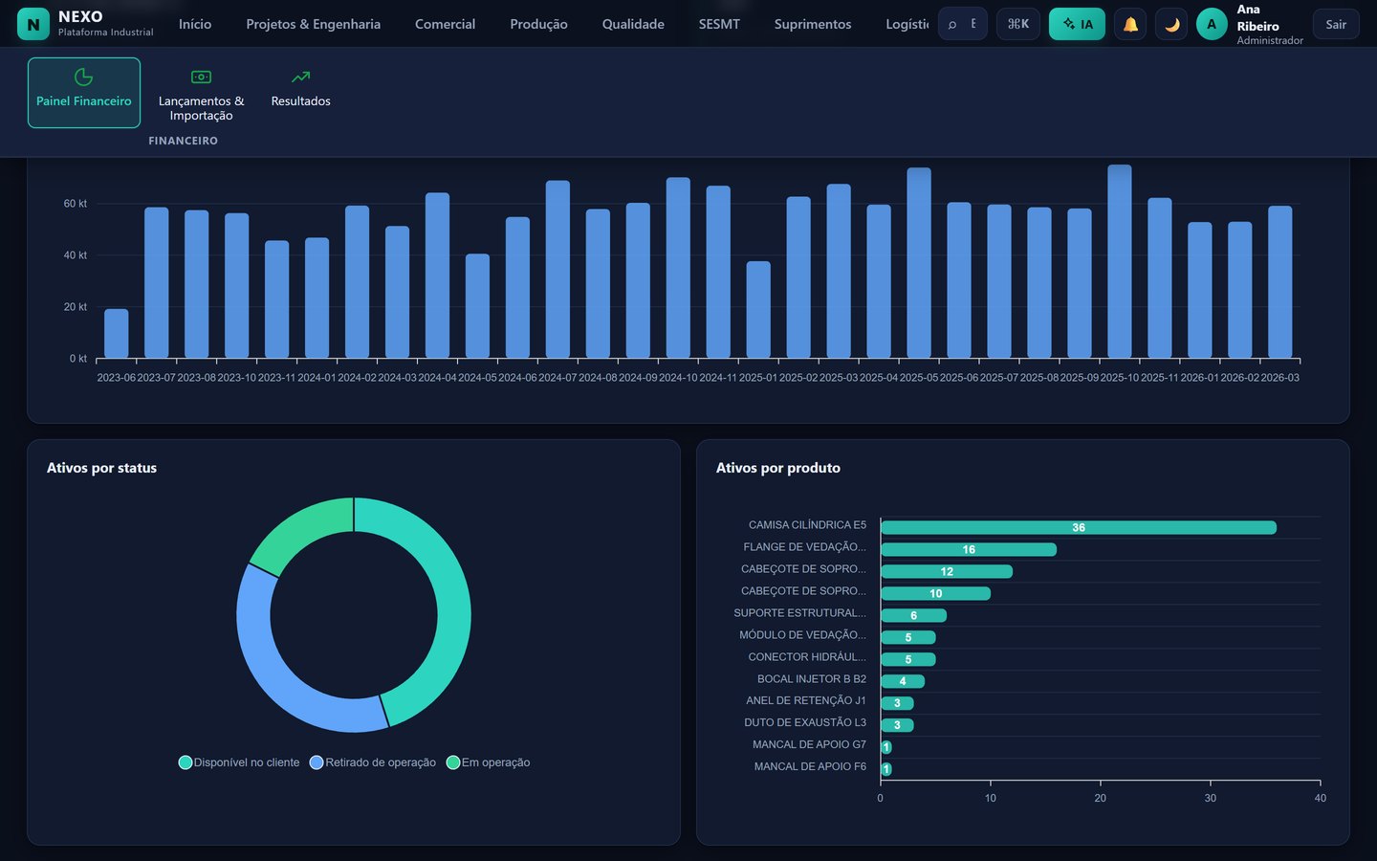The width and height of the screenshot is (1377, 861).
Task: Click the "ANEL DE RETENÇÃO J1" label
Action: pos(806,700)
